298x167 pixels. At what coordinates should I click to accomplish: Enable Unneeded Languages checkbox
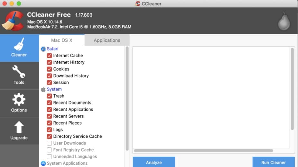click(49, 157)
